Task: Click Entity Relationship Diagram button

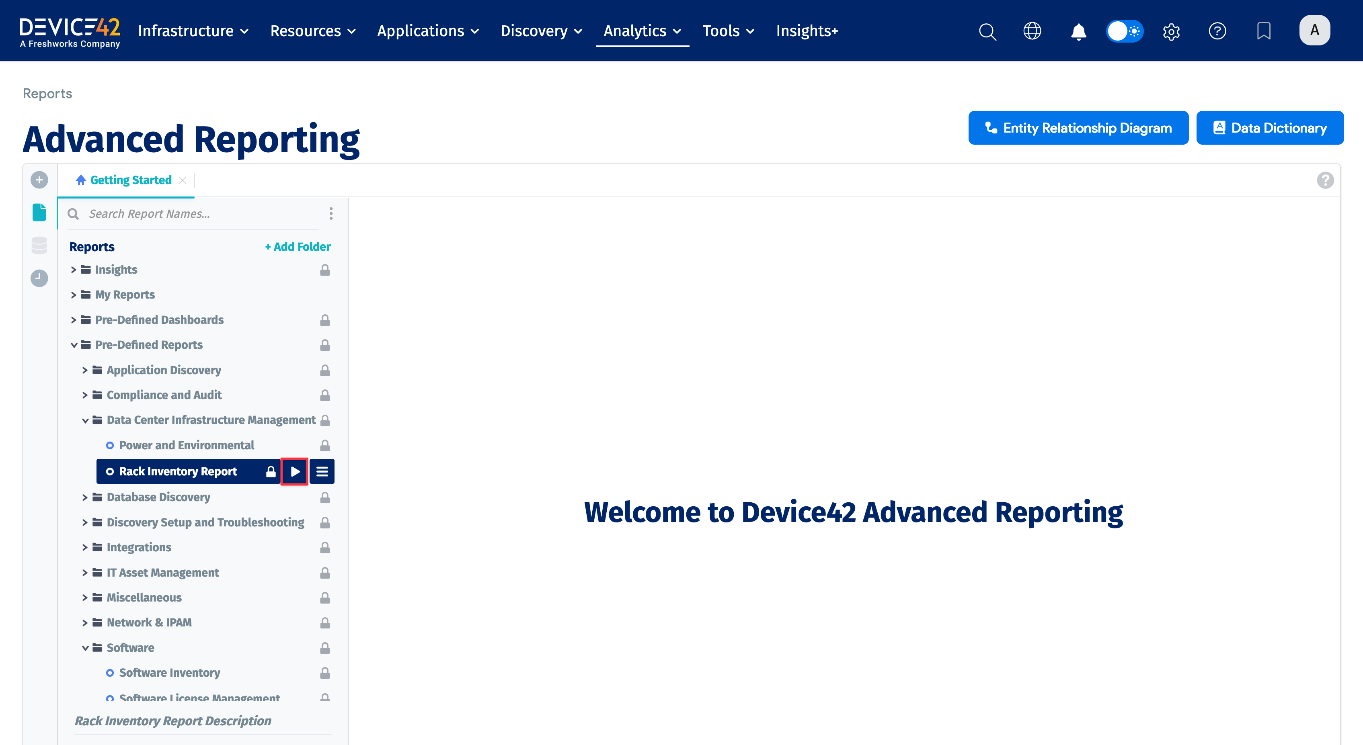Action: coord(1078,128)
